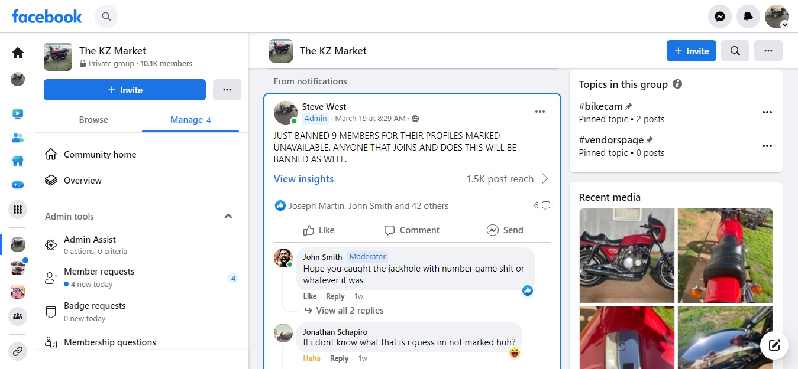Open the red motorcycle photo in Recent media
The image size is (798, 369).
[x=626, y=255]
